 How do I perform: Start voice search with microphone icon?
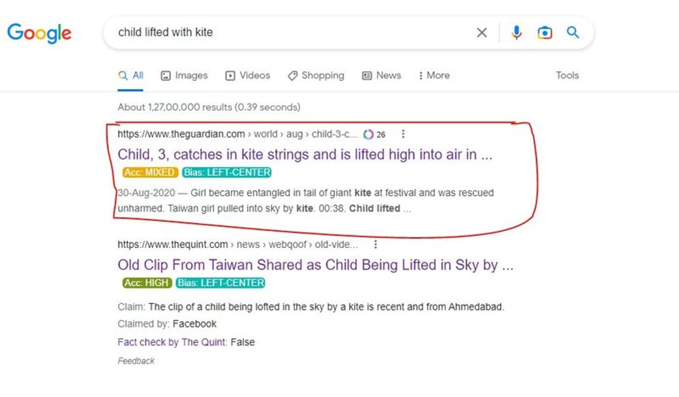pyautogui.click(x=516, y=33)
